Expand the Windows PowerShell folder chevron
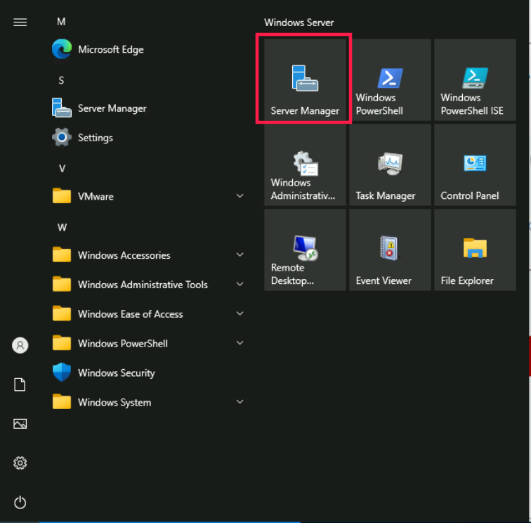The width and height of the screenshot is (531, 523). [240, 343]
